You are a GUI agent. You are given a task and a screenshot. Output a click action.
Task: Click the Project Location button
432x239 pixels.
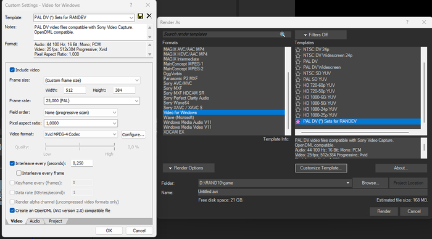coord(409,183)
